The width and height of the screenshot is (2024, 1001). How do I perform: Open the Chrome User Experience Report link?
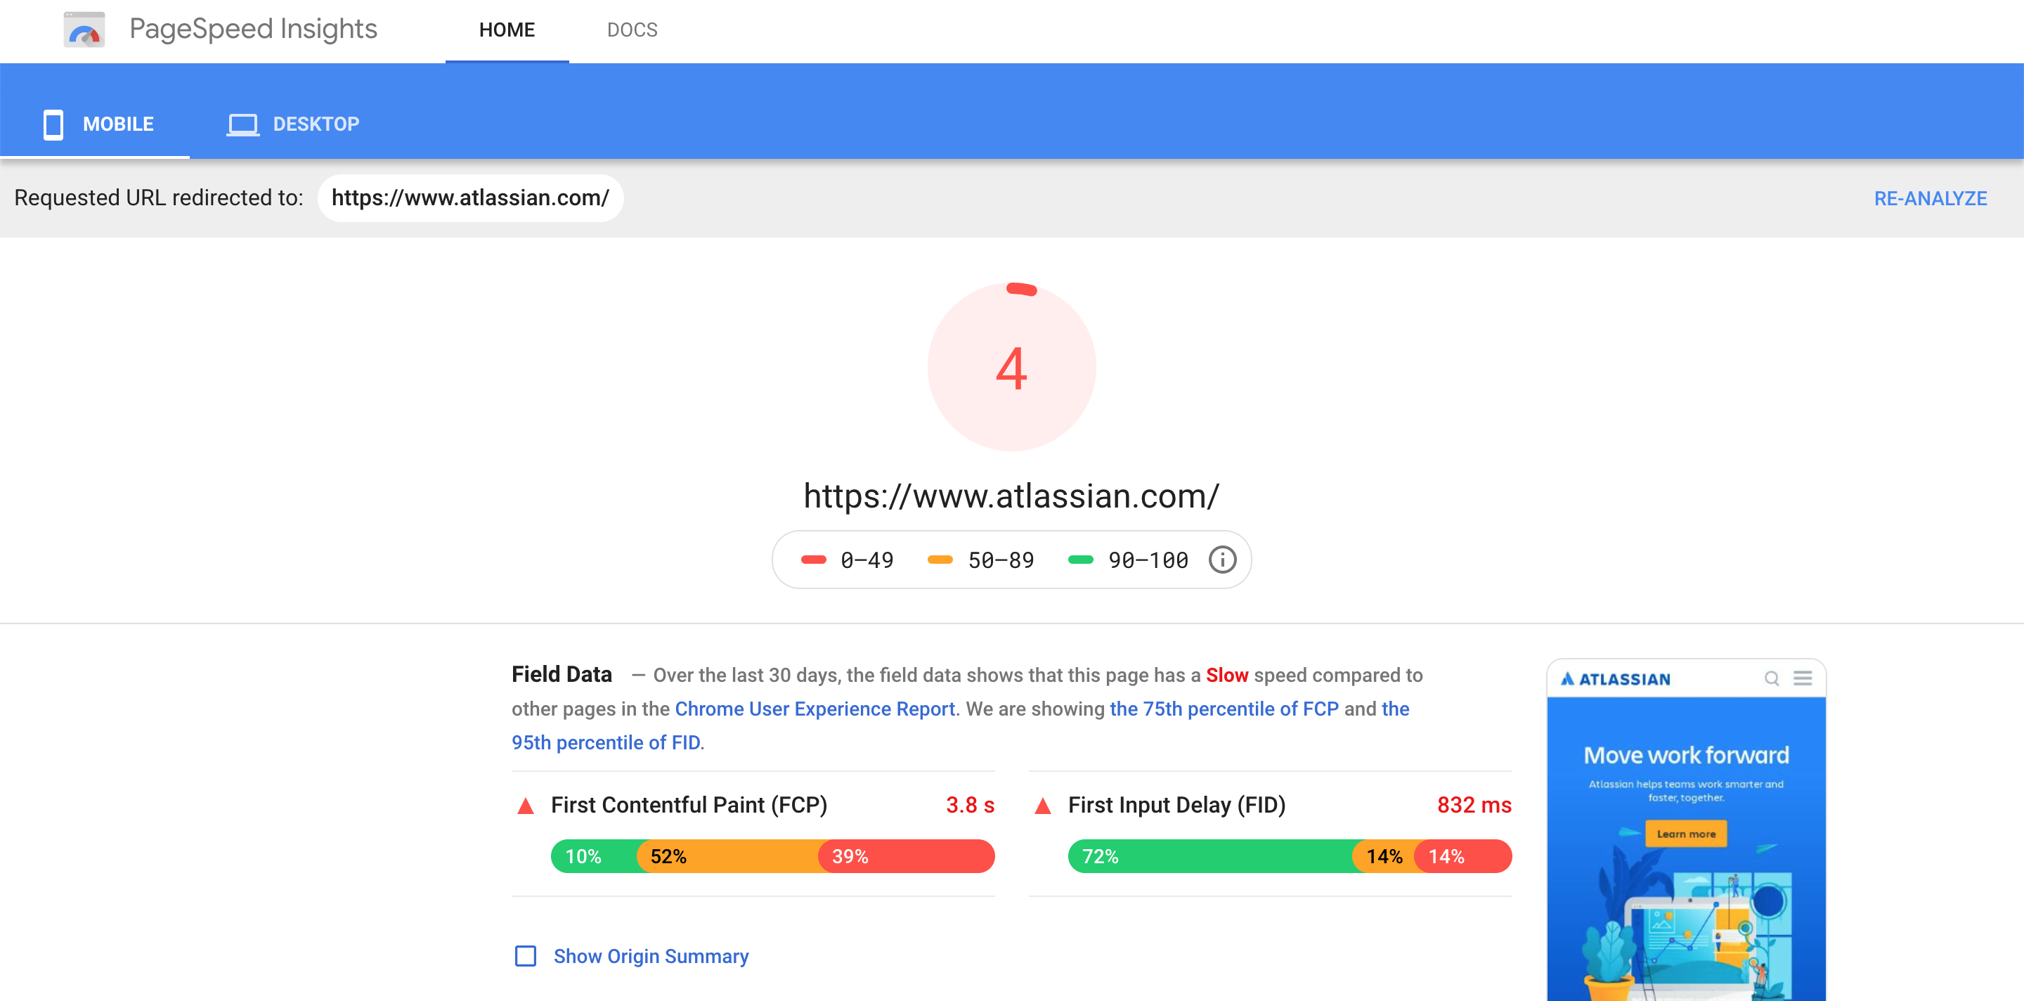coord(815,709)
